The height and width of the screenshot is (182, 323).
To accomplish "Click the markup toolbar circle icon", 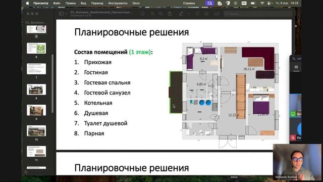I will click(x=206, y=14).
